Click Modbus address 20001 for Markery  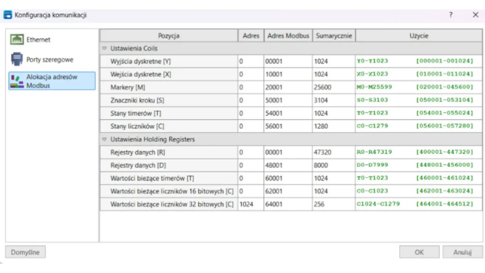point(288,87)
